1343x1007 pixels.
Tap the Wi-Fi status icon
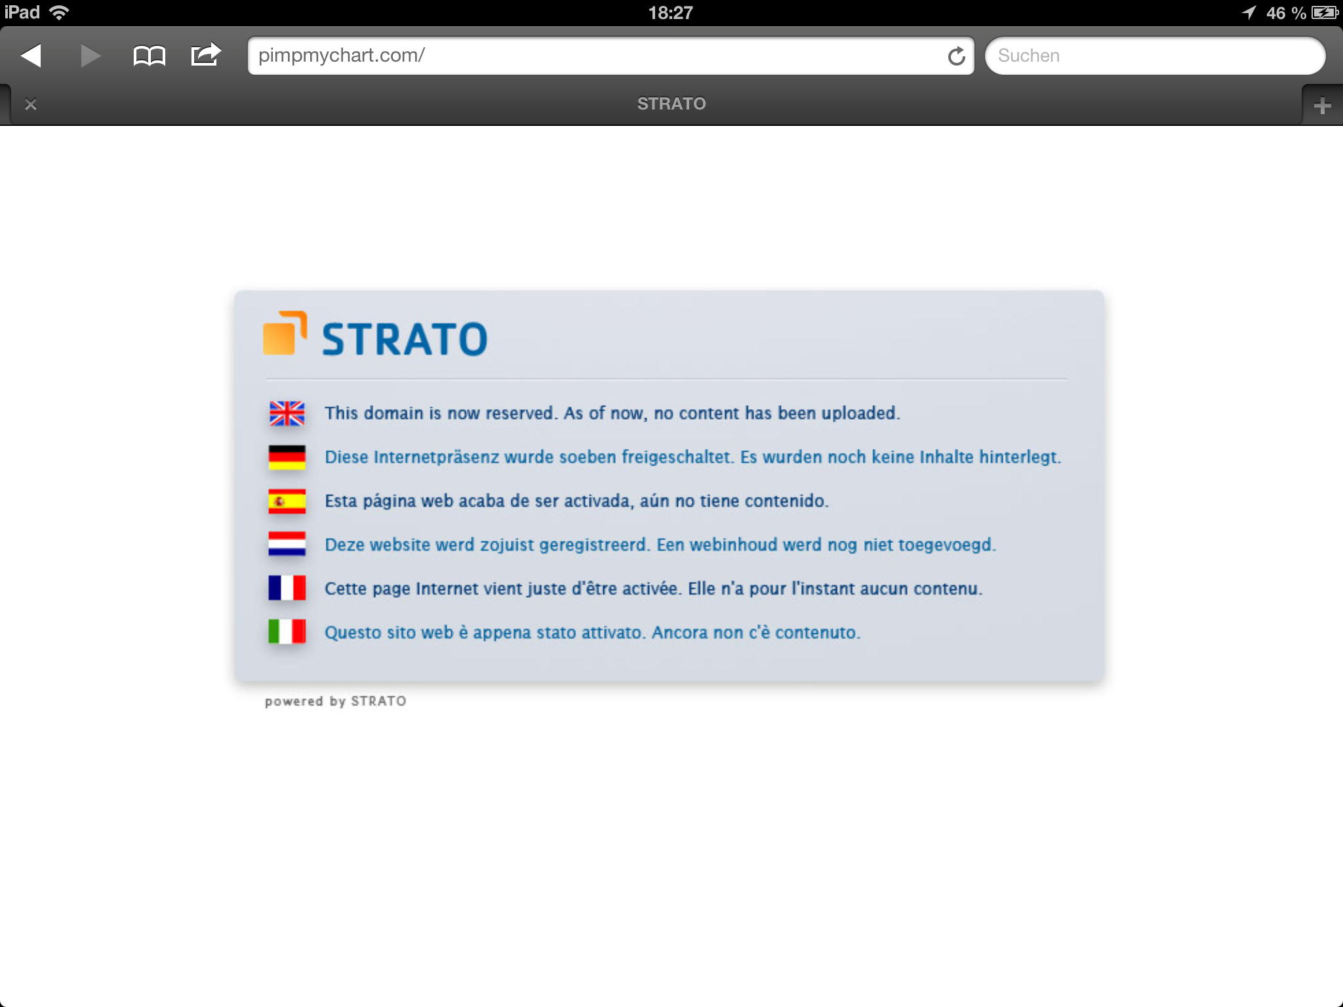pos(59,12)
